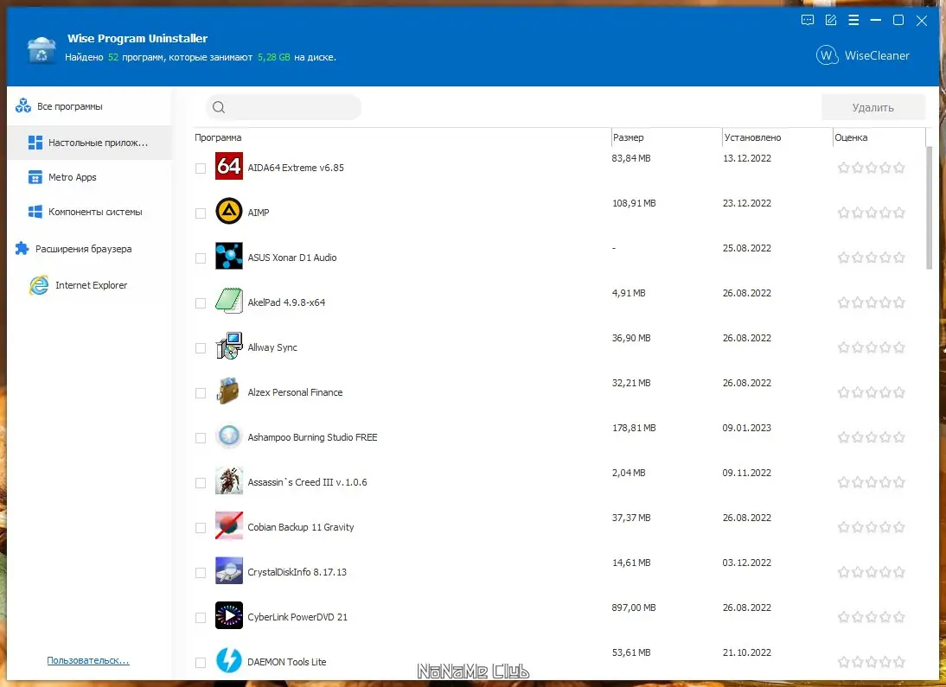Click the 83,84 MB size value

point(631,158)
